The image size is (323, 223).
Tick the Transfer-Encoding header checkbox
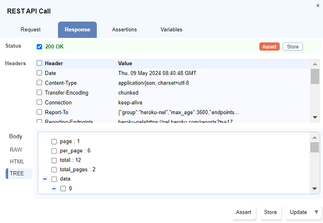coord(39,93)
